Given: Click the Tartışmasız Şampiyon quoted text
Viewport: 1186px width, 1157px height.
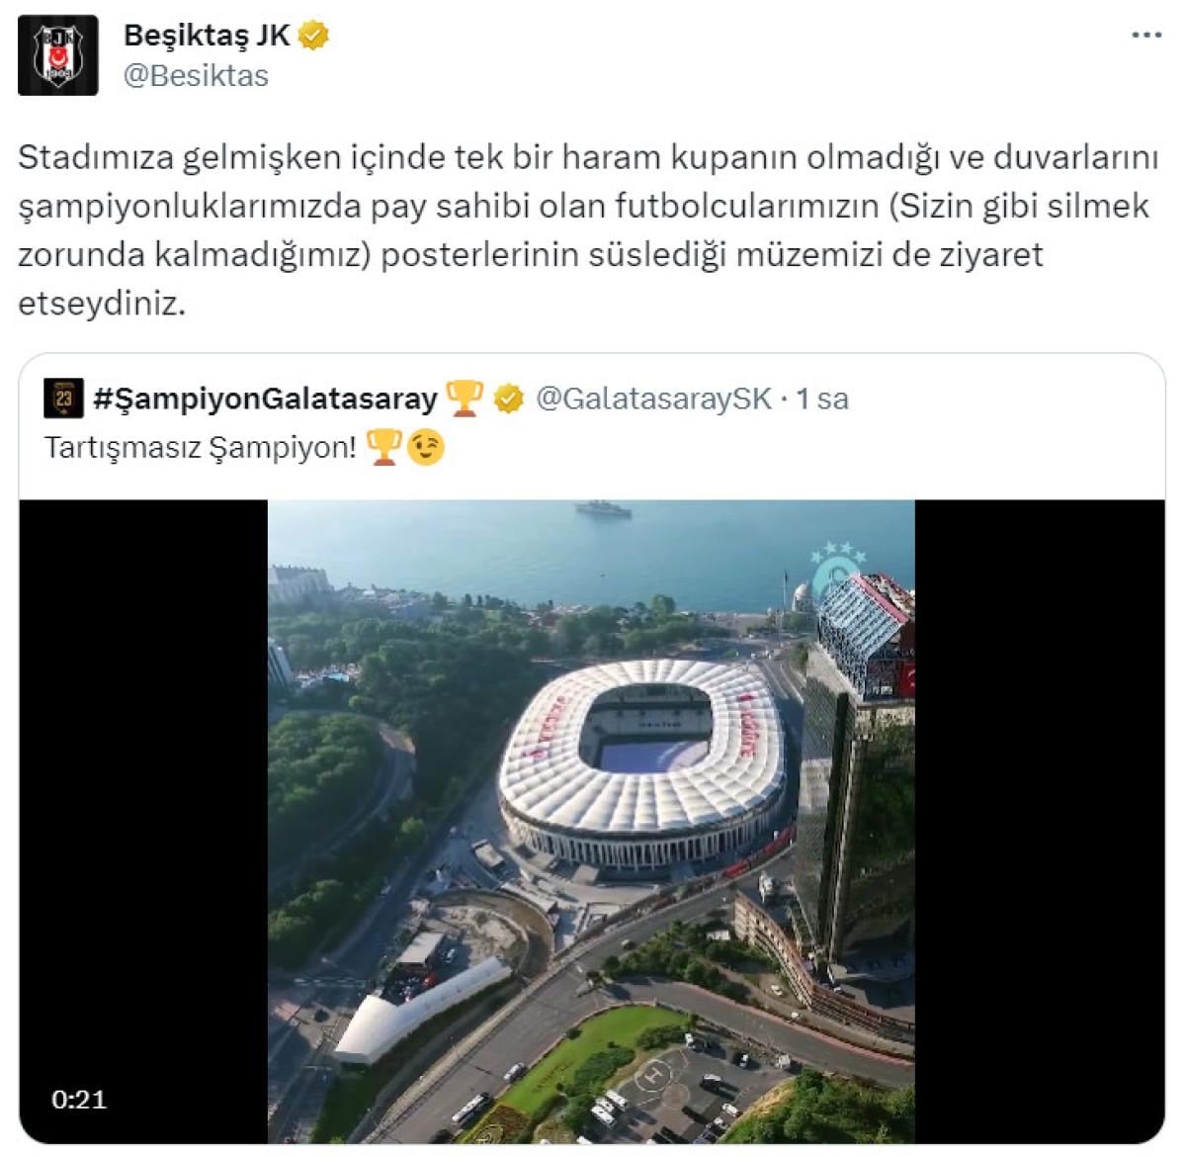Looking at the screenshot, I should [201, 447].
